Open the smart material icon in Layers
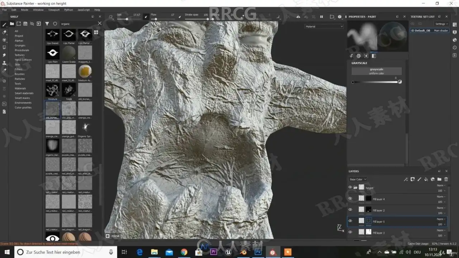Screen dimensions: 459x258 click(x=433, y=179)
